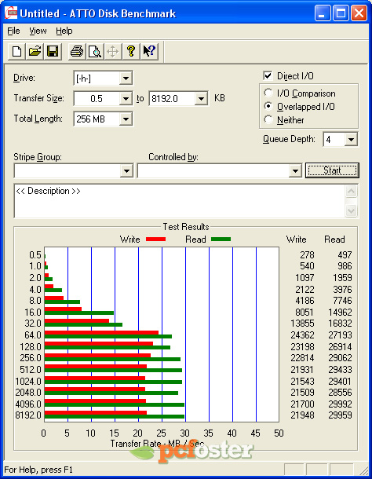The height and width of the screenshot is (479, 372).
Task: Maximize the ATTO Disk Benchmark window
Action: [341, 13]
